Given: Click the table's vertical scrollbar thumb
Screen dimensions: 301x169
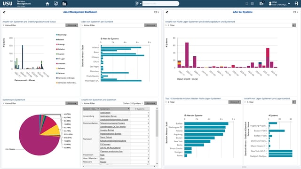Looking at the screenshot, I should tap(157, 123).
